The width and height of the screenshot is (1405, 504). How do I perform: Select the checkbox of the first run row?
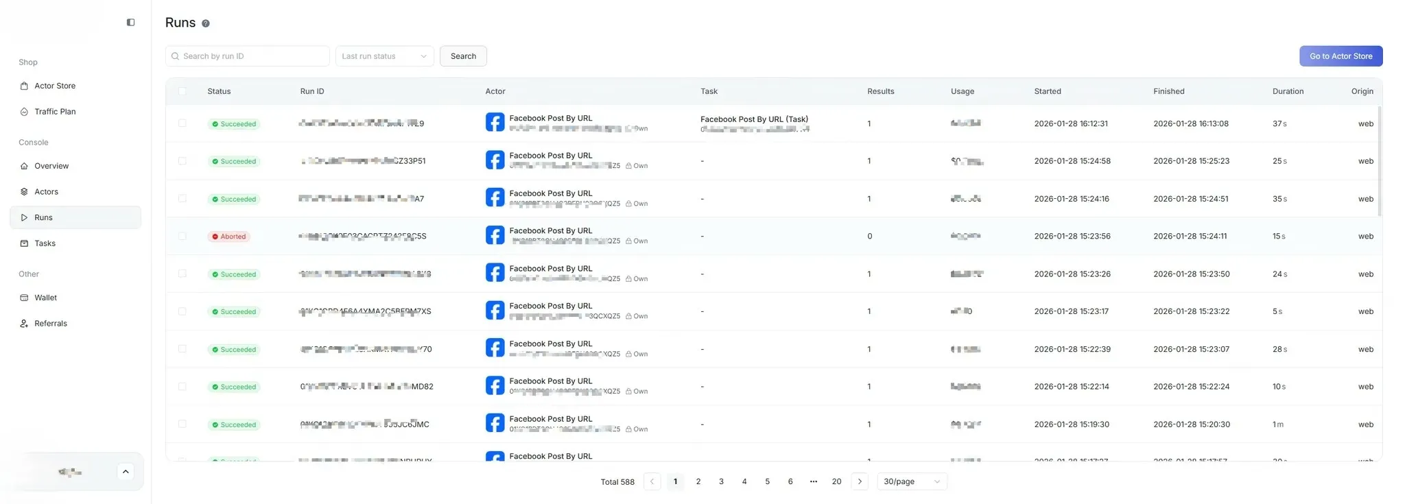click(x=182, y=123)
